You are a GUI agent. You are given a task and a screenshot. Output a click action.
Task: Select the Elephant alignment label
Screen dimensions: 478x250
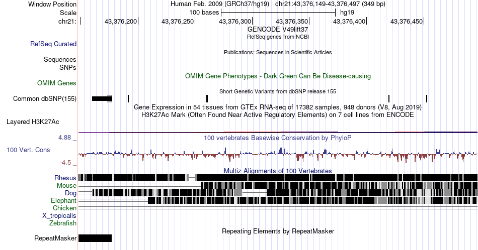(x=64, y=200)
